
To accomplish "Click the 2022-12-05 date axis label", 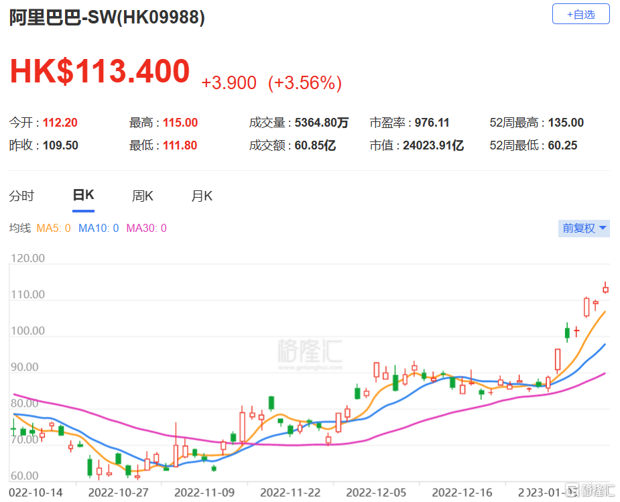I will pyautogui.click(x=376, y=493).
